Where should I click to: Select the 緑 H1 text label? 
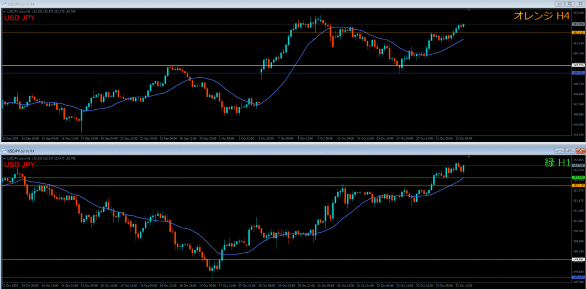point(557,163)
